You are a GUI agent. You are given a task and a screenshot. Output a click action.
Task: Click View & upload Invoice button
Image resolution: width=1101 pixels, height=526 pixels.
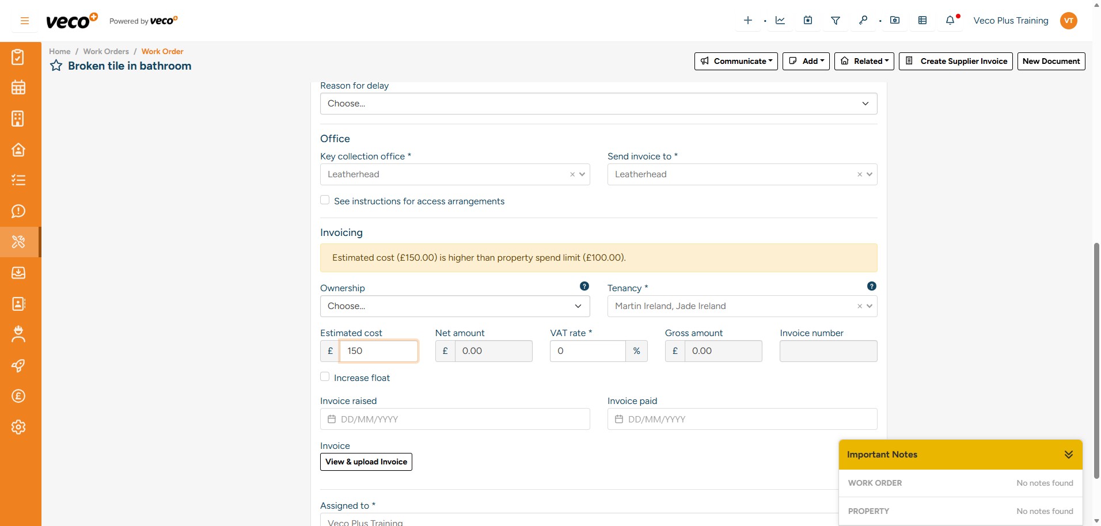(x=366, y=462)
